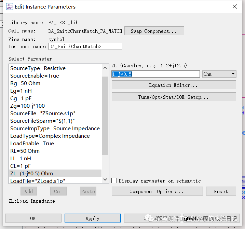Select SourceFile="ZSource.s1p" entry
Screen dimensions: 245x229
click(43, 113)
